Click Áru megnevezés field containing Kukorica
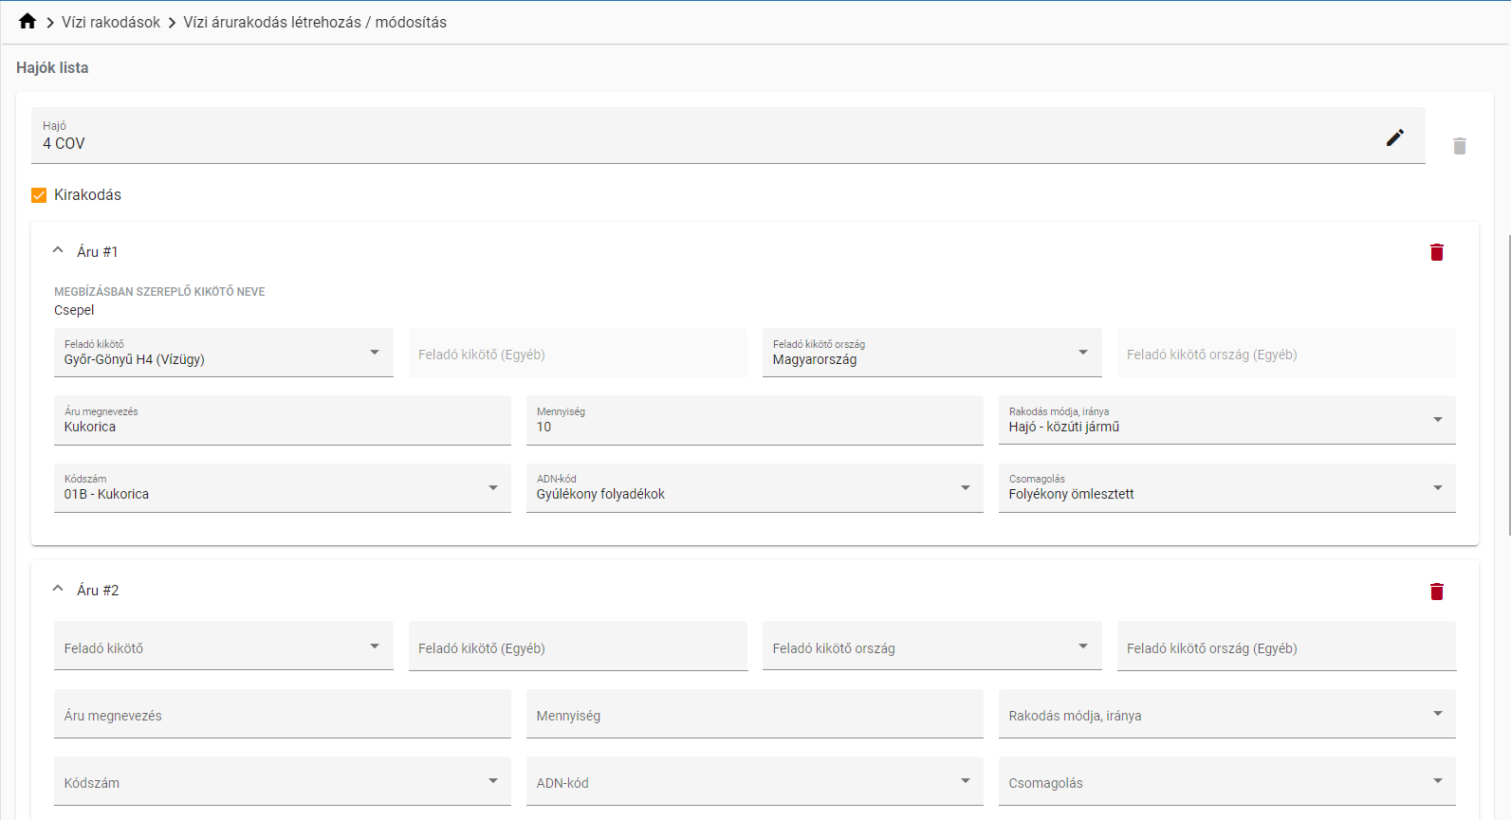The width and height of the screenshot is (1511, 820). tap(282, 421)
